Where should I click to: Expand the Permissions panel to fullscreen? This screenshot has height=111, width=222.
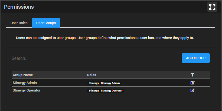(212, 7)
